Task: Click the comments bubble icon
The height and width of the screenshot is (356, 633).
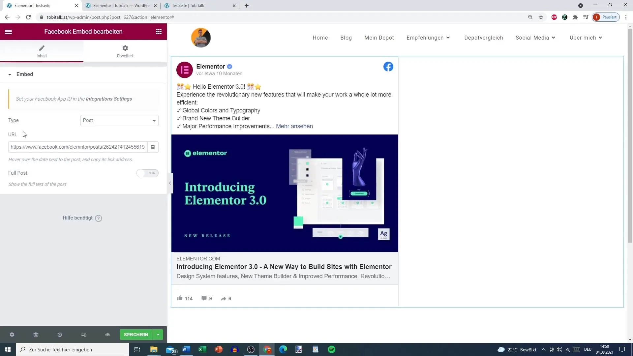Action: 204,298
